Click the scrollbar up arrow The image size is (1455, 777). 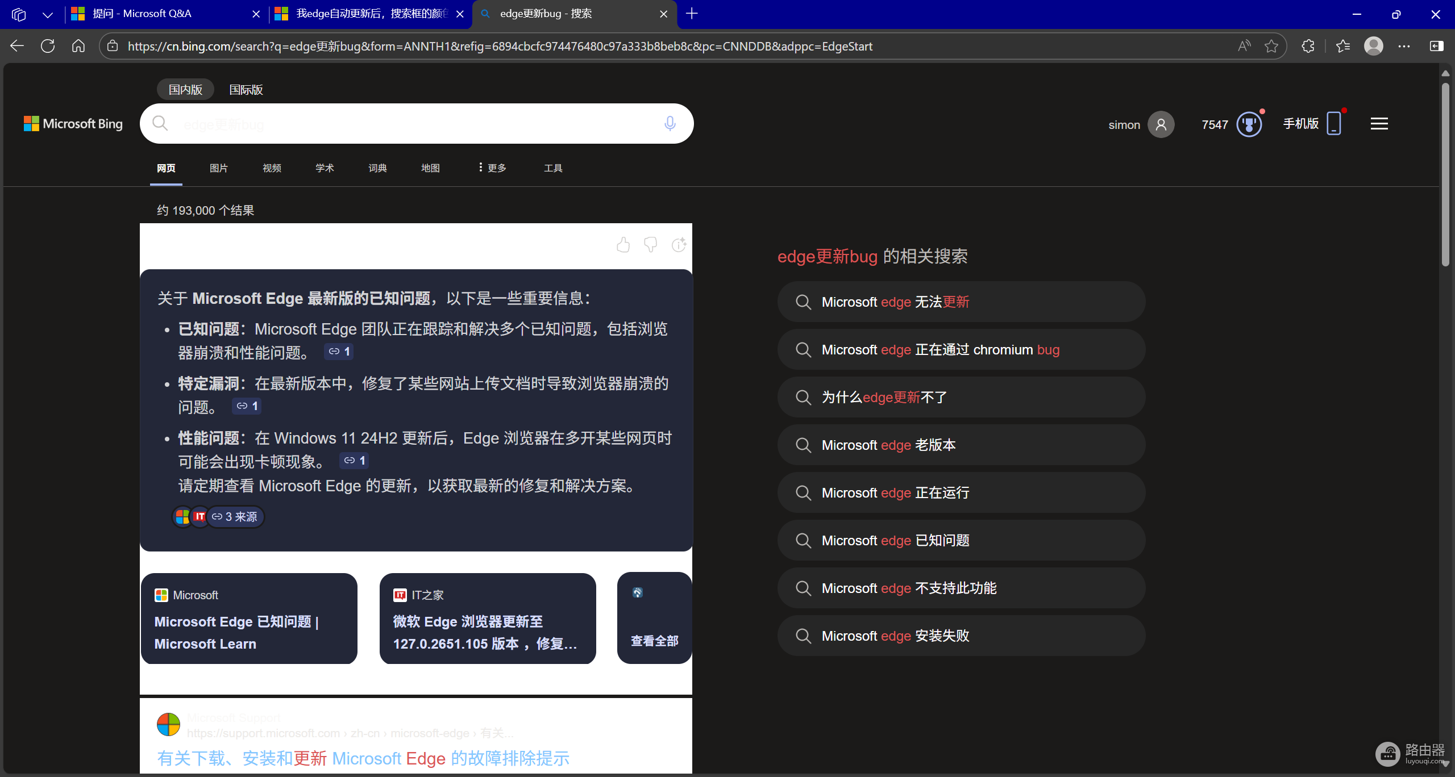tap(1445, 73)
